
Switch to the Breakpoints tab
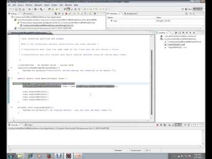tap(131, 14)
